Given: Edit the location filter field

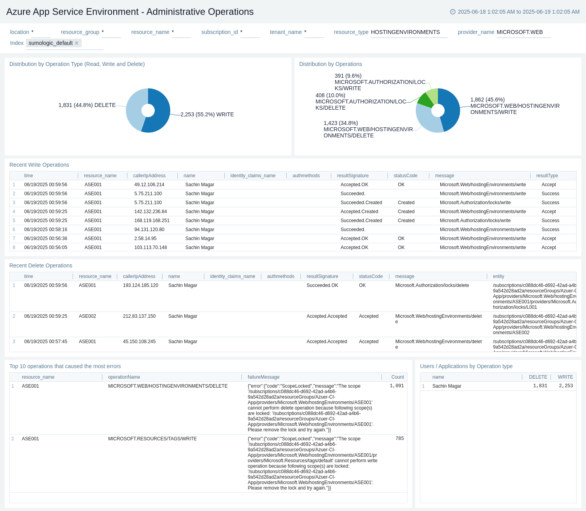Looking at the screenshot, I should tap(41, 32).
